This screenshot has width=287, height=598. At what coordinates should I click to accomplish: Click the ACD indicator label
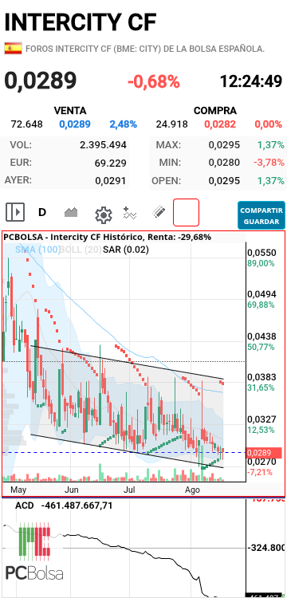(25, 506)
